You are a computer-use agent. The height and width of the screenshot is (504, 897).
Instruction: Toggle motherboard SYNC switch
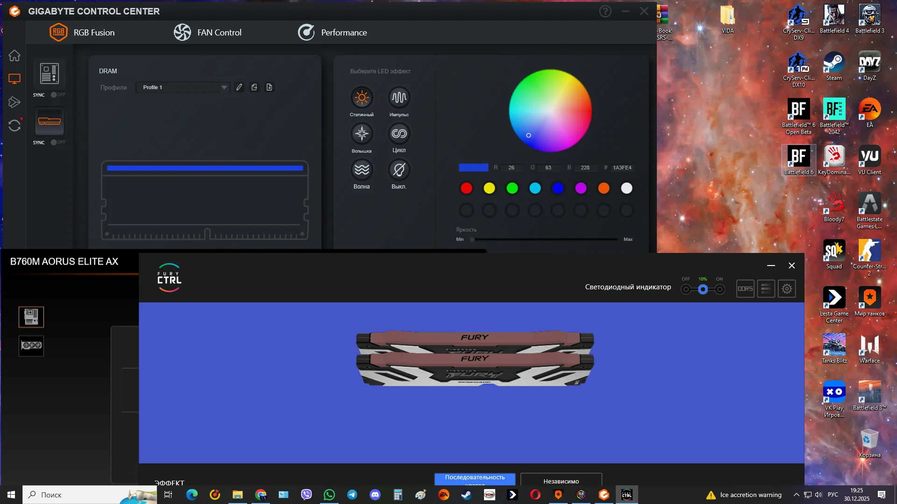(57, 95)
